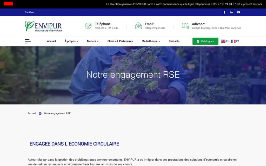Click the email envelope icon
266x166 pixels.
click(x=138, y=26)
